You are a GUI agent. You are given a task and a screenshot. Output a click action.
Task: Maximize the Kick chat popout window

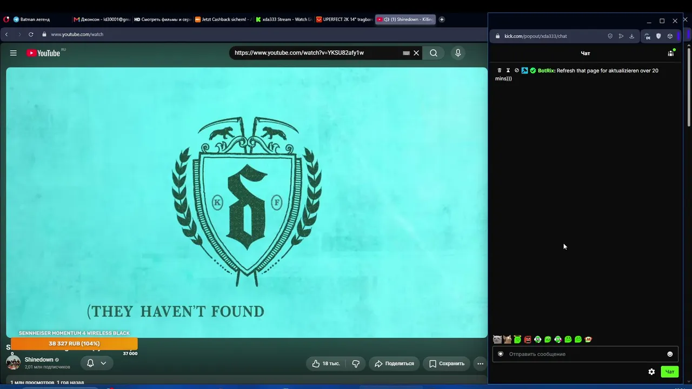pyautogui.click(x=662, y=21)
